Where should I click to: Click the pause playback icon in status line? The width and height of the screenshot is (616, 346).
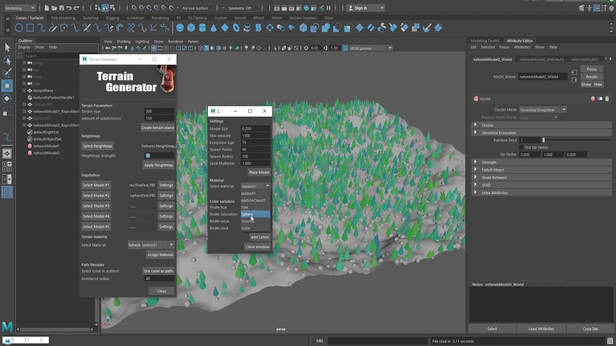tap(329, 8)
